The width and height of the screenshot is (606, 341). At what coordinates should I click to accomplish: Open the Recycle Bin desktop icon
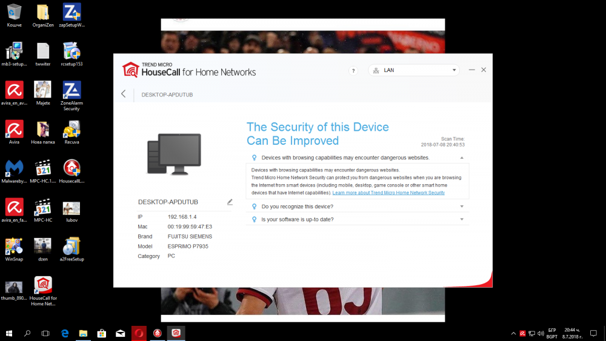(x=15, y=16)
